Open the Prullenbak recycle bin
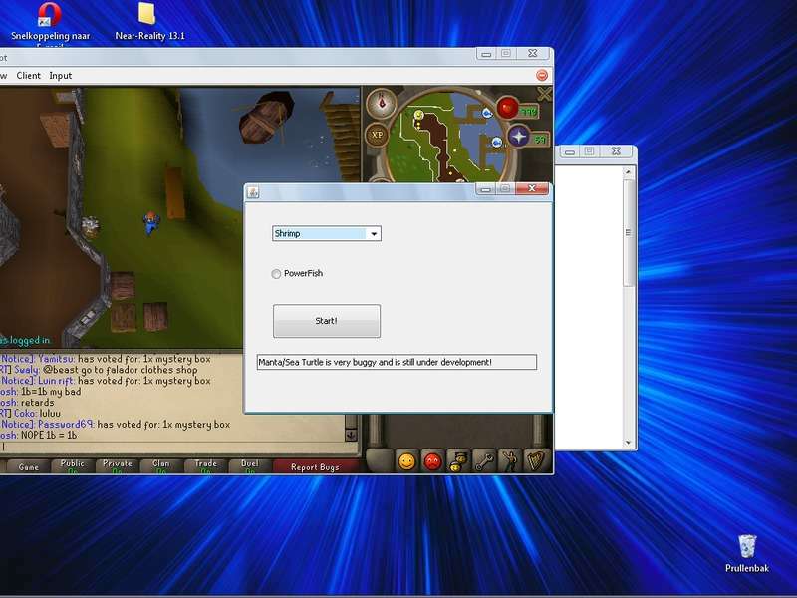 (746, 554)
